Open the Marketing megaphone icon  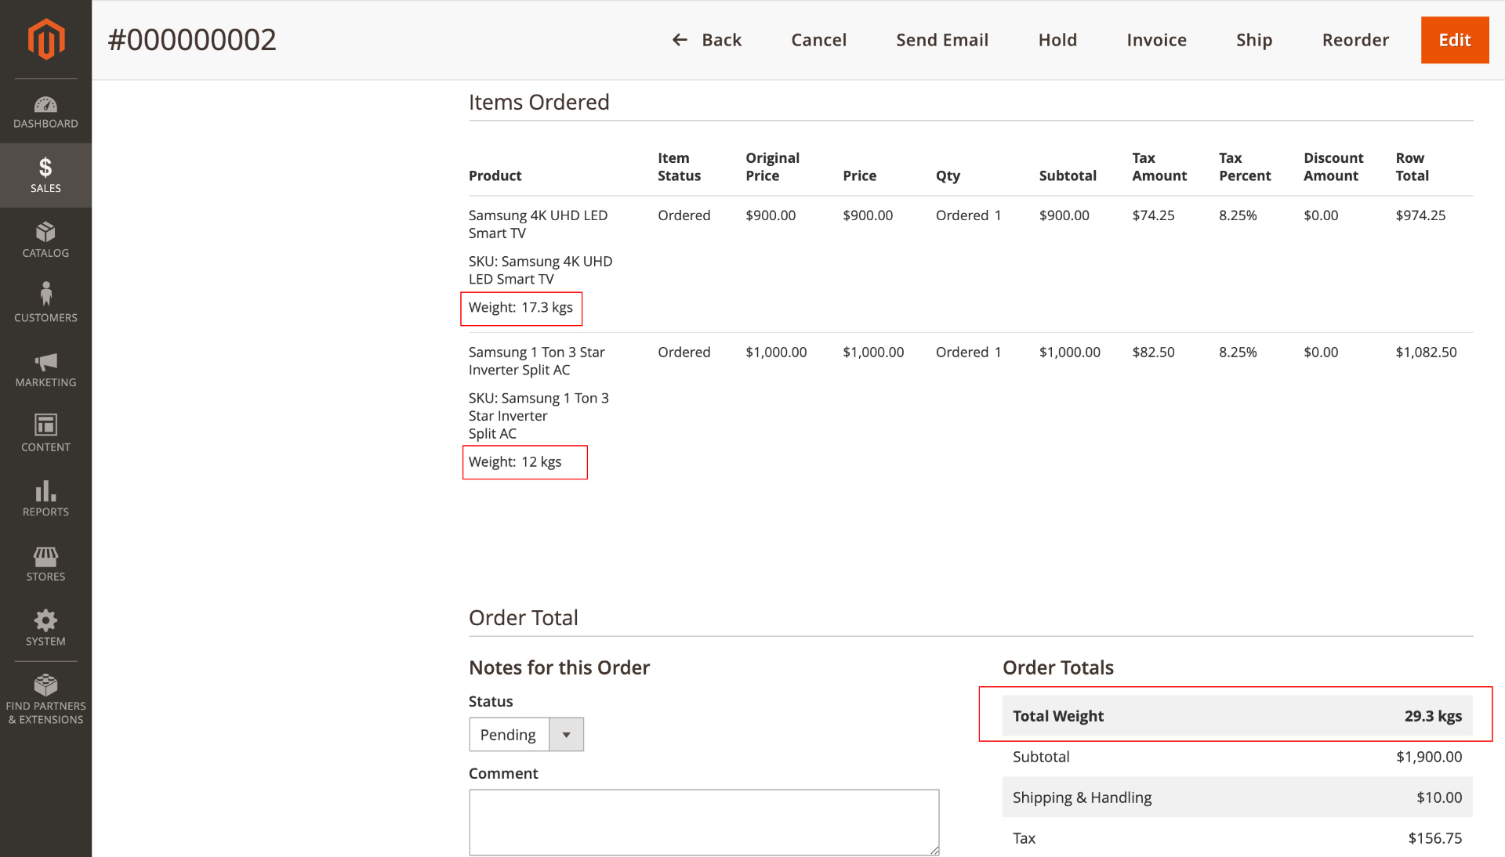45,361
